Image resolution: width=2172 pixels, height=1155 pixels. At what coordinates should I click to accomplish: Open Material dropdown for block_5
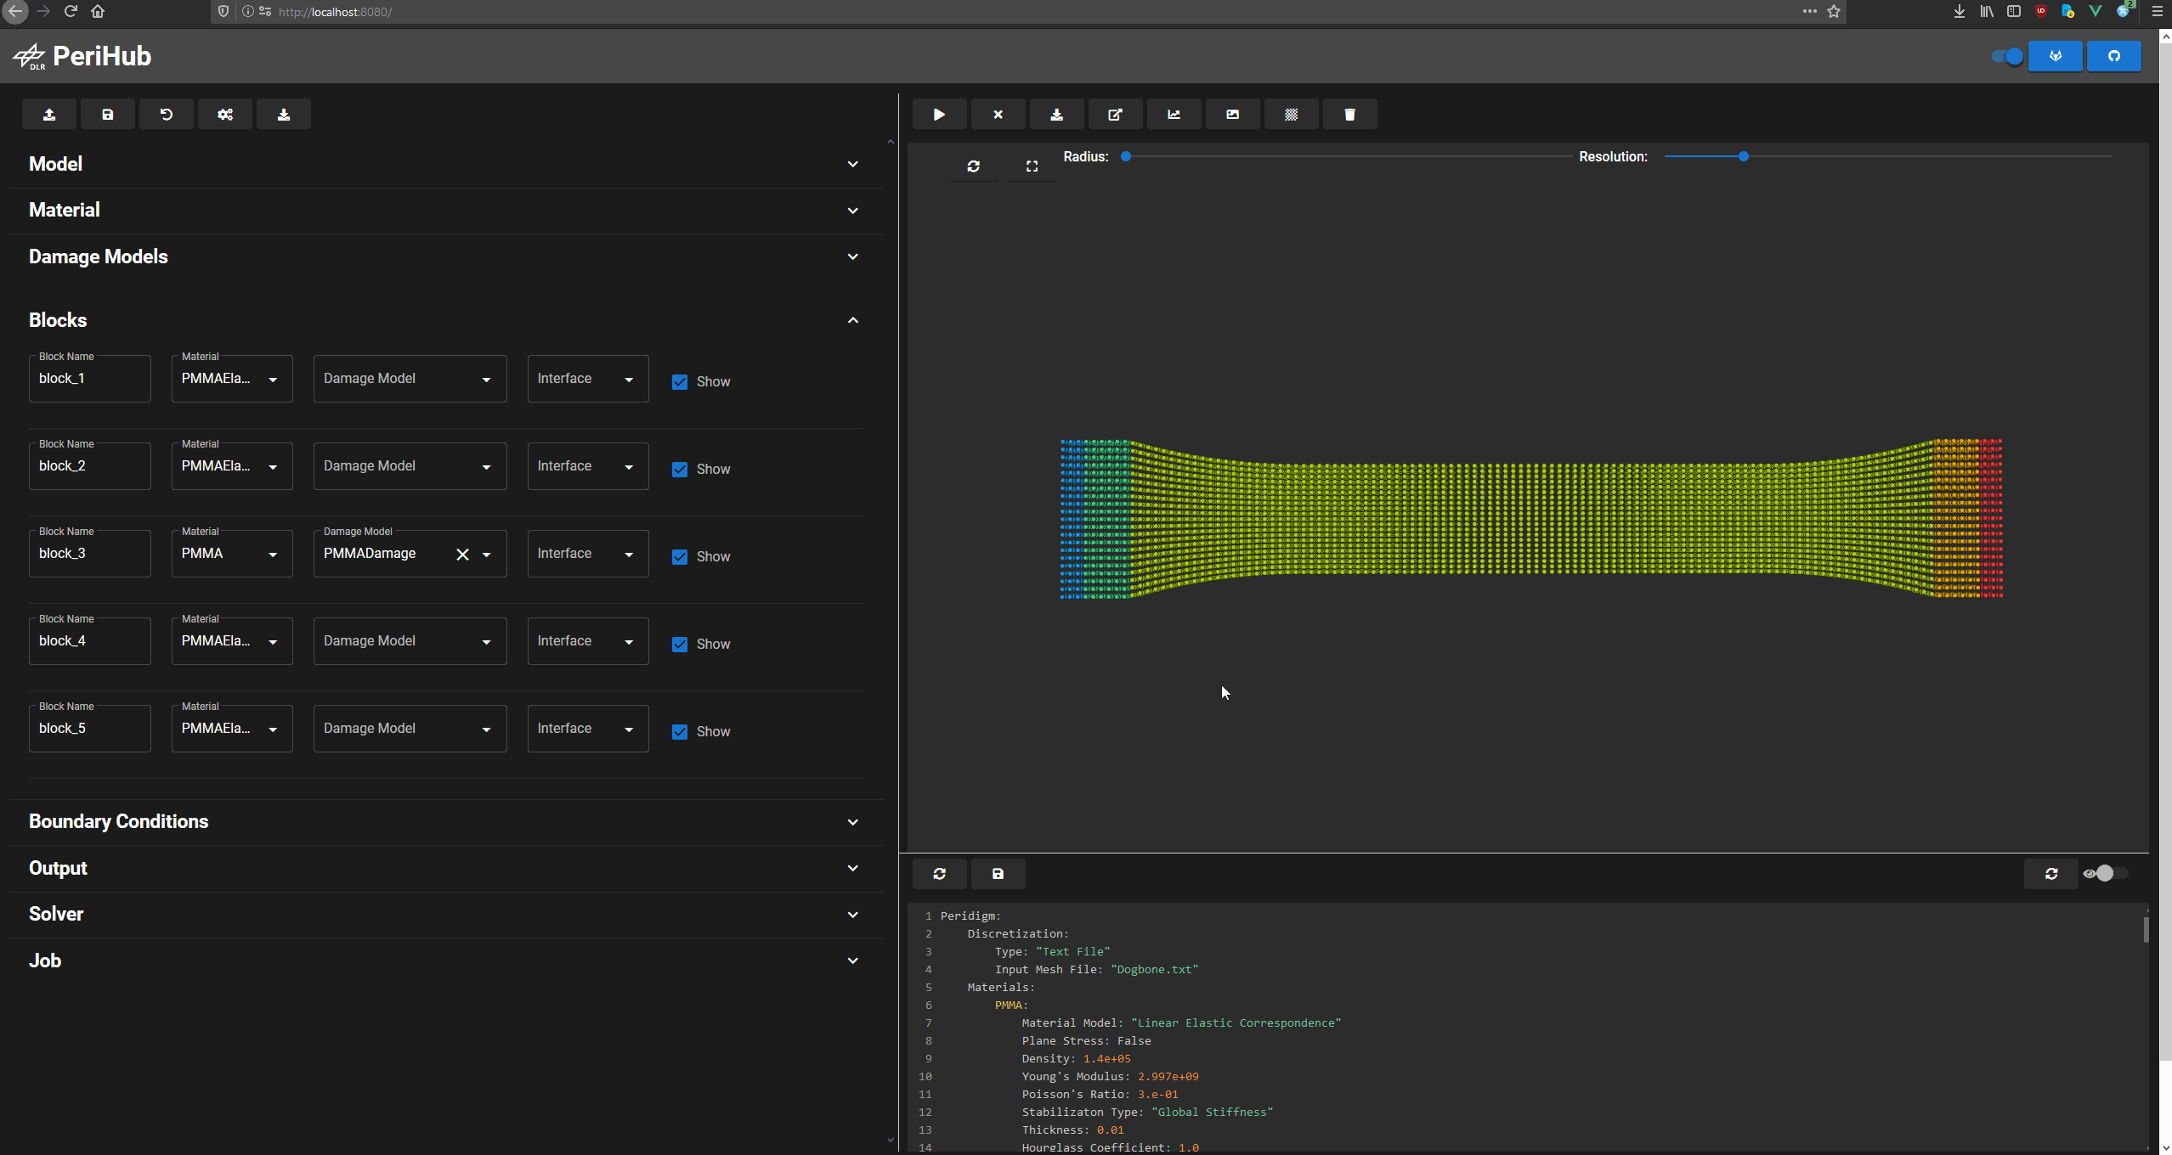232,729
